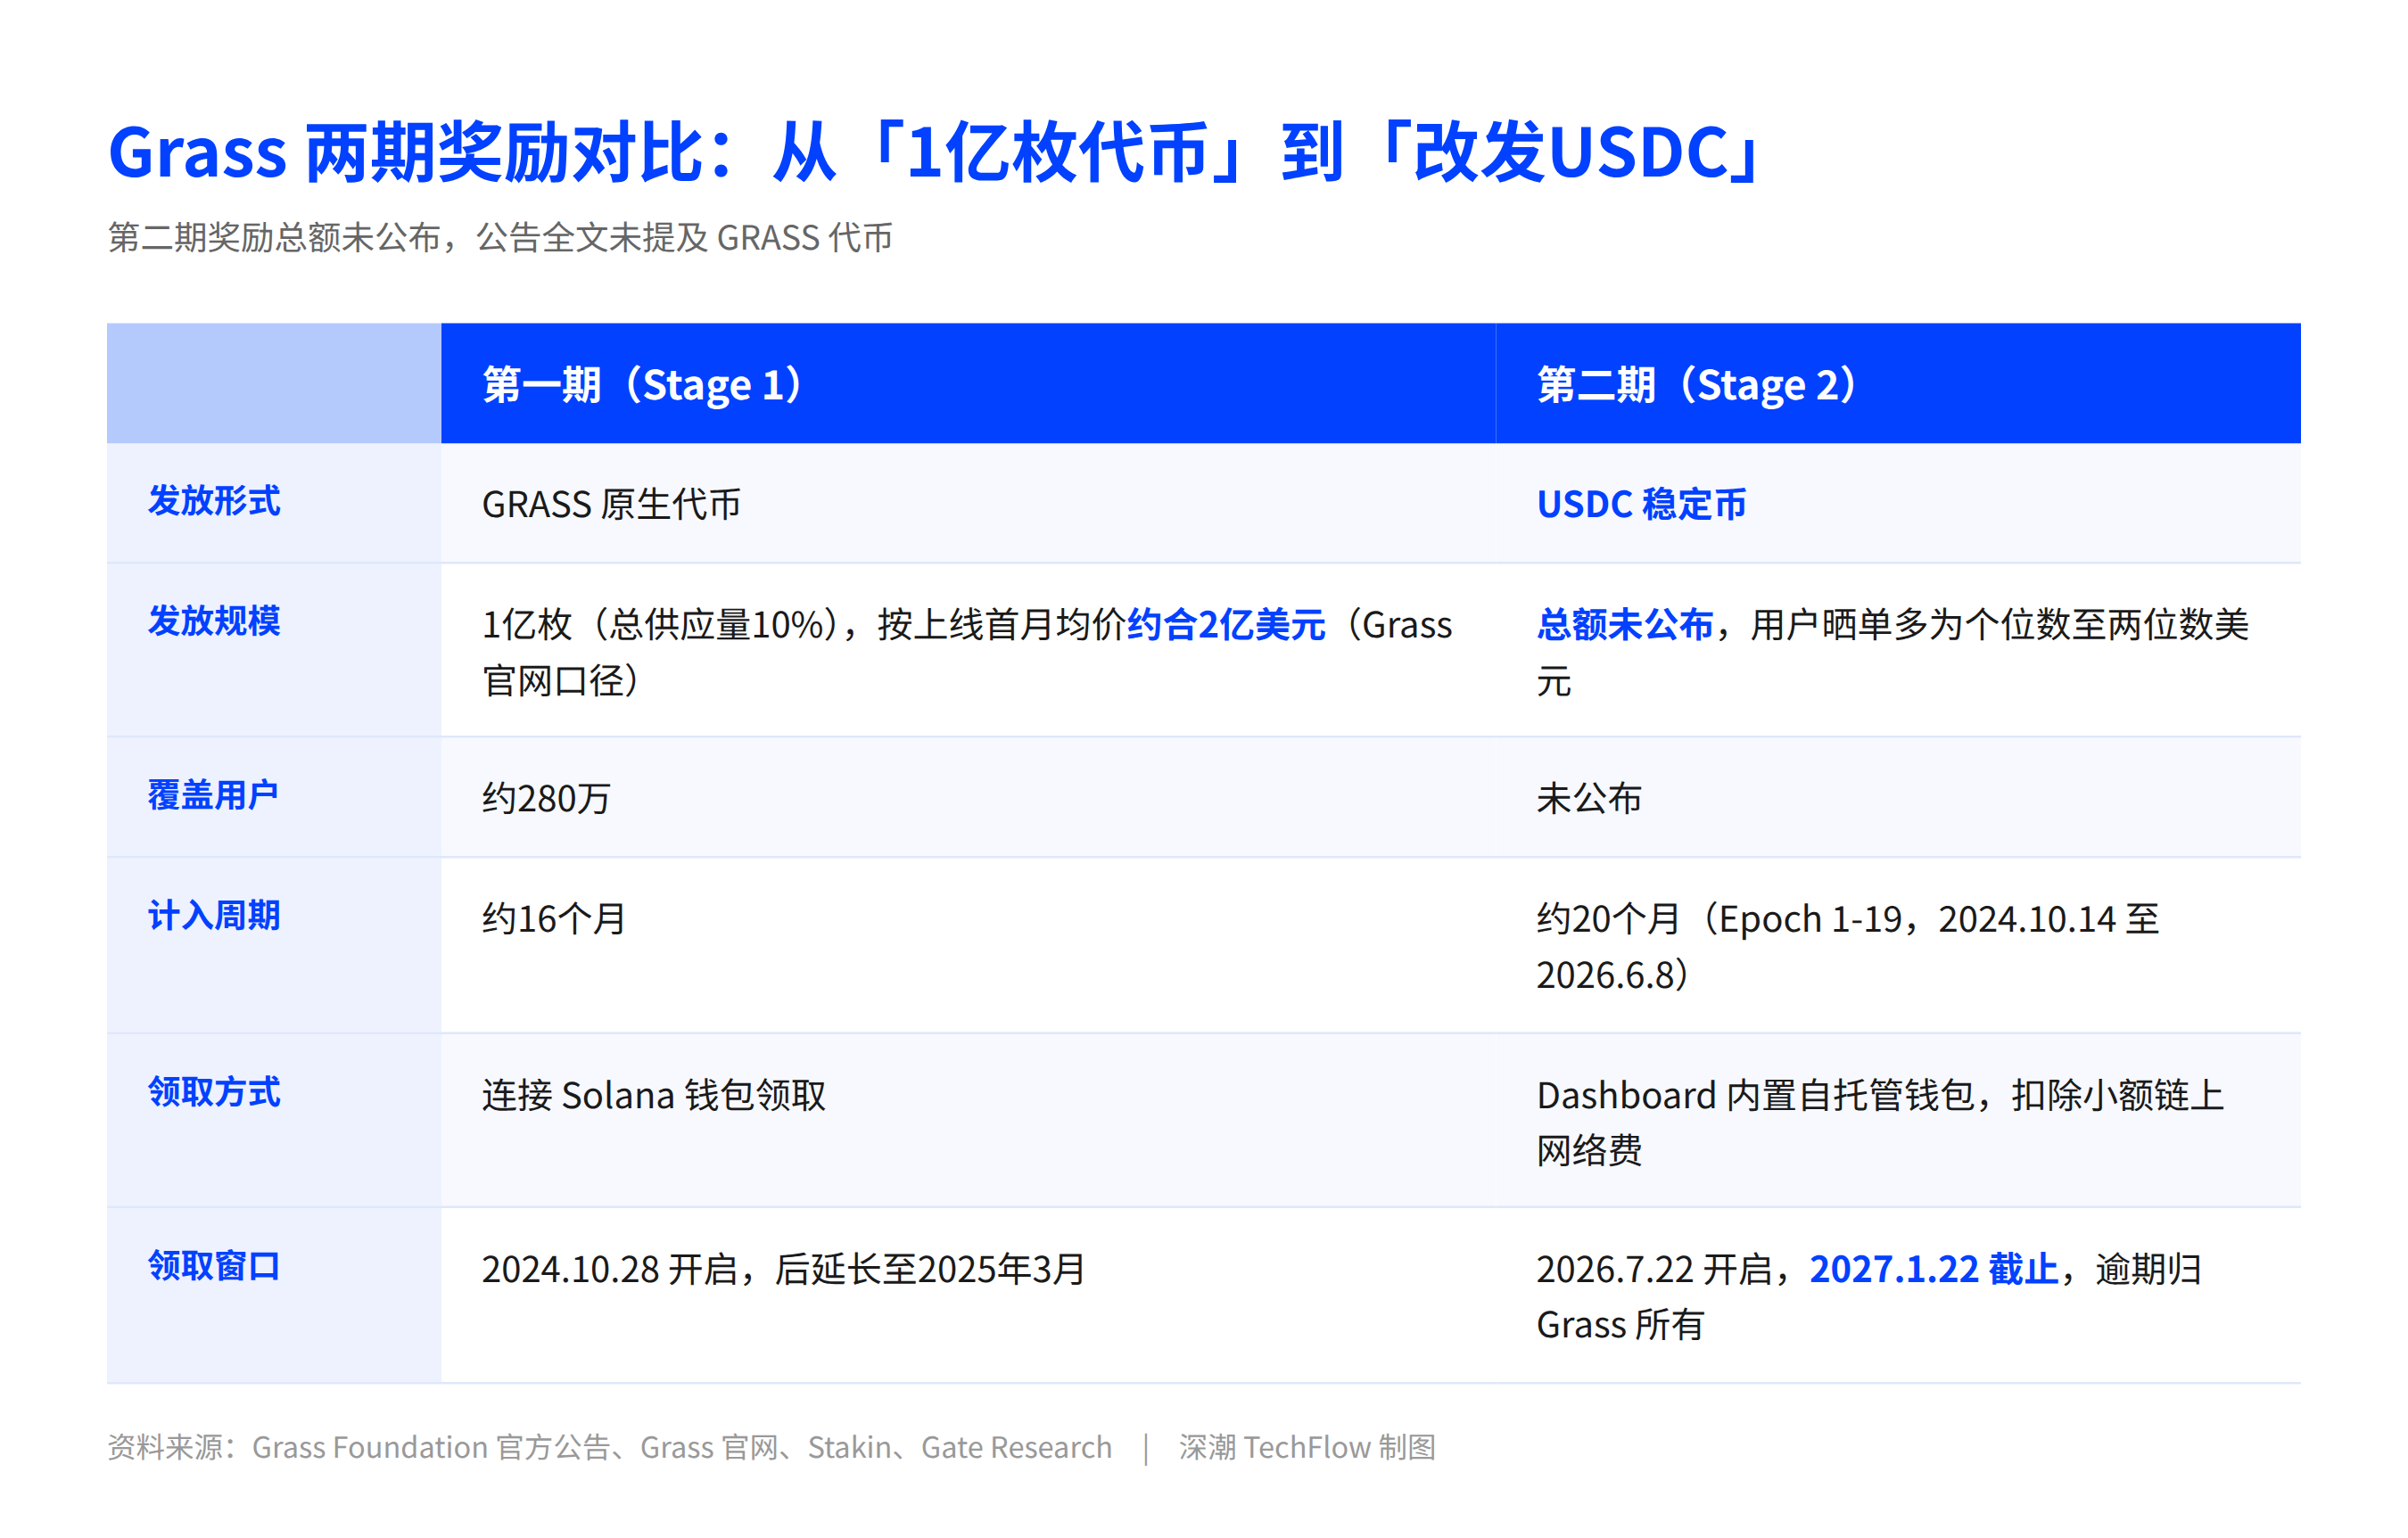This screenshot has width=2408, height=1538.
Task: Click the credit "深潮 TechFlow 制图"
Action: (1307, 1447)
